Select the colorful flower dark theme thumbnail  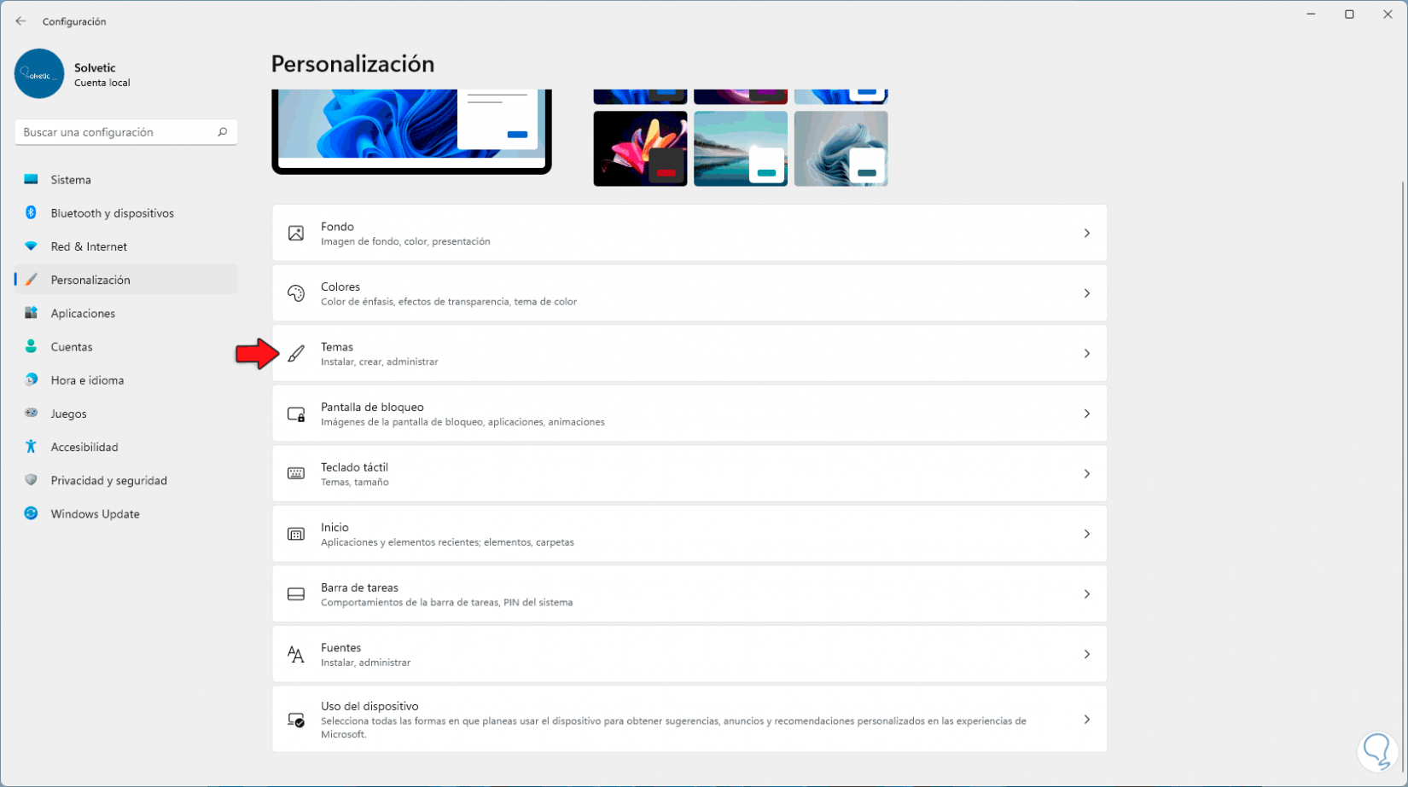point(640,148)
